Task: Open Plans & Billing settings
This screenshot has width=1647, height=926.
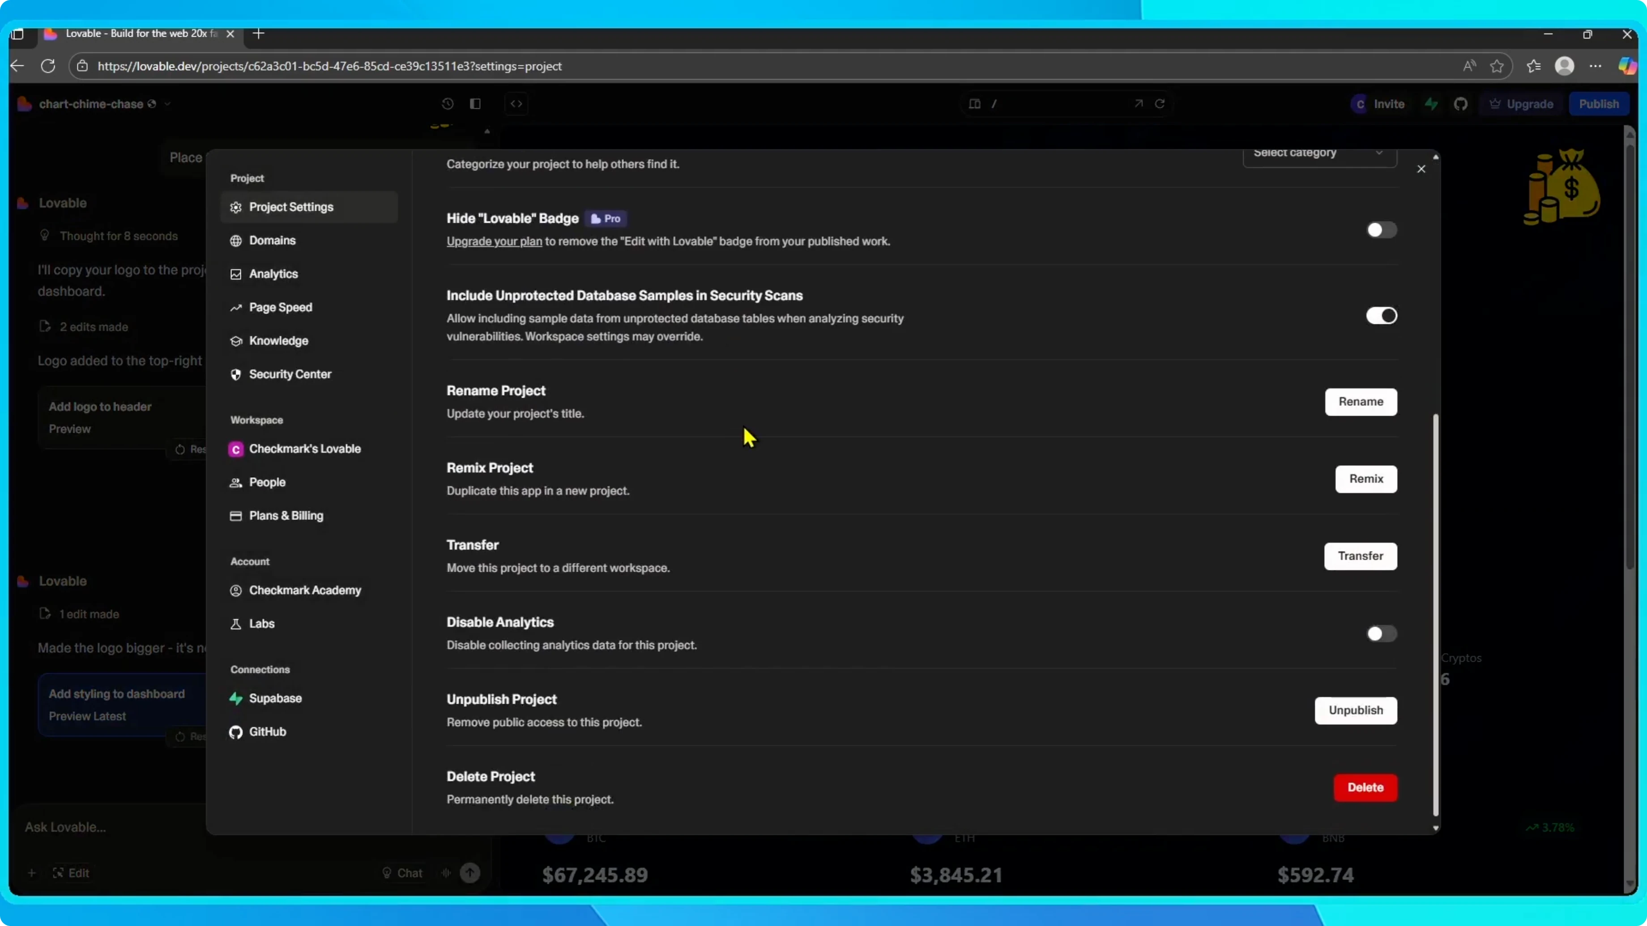Action: [309, 516]
